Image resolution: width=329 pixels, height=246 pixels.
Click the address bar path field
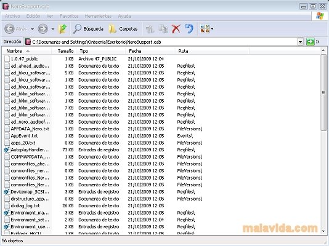click(x=161, y=42)
